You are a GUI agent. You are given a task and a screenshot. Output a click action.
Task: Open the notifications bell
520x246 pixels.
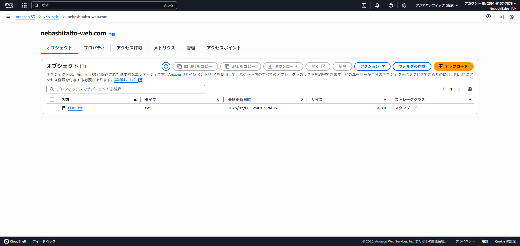pyautogui.click(x=377, y=5)
